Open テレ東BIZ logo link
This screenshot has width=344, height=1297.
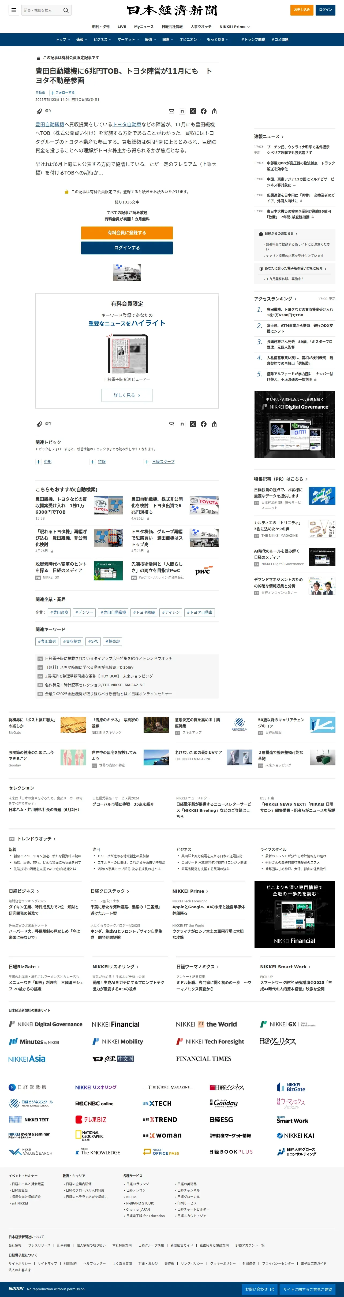(x=91, y=1119)
